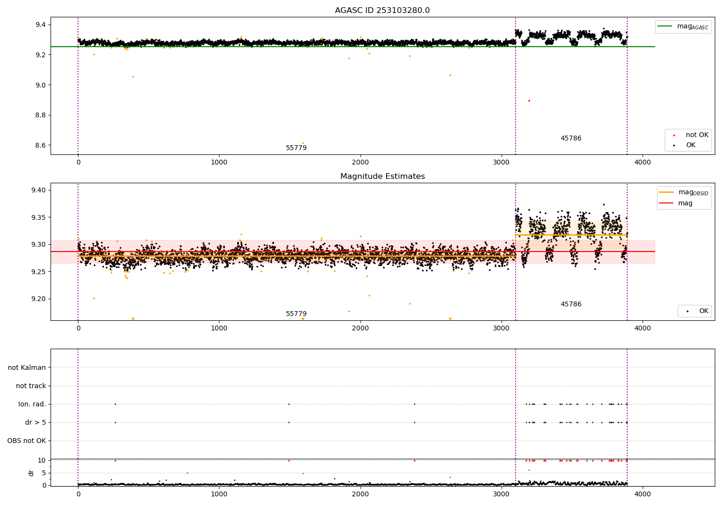Select the 'OK' legend label in the top plot
The height and width of the screenshot is (505, 722).
tap(691, 145)
